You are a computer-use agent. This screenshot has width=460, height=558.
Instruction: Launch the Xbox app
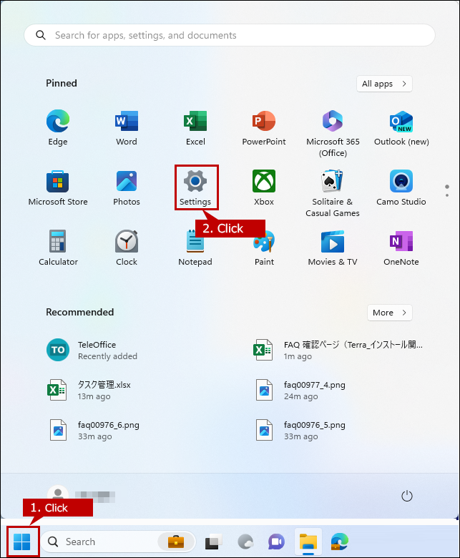pyautogui.click(x=264, y=188)
